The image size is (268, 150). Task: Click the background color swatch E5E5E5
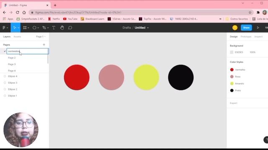pos(232,52)
